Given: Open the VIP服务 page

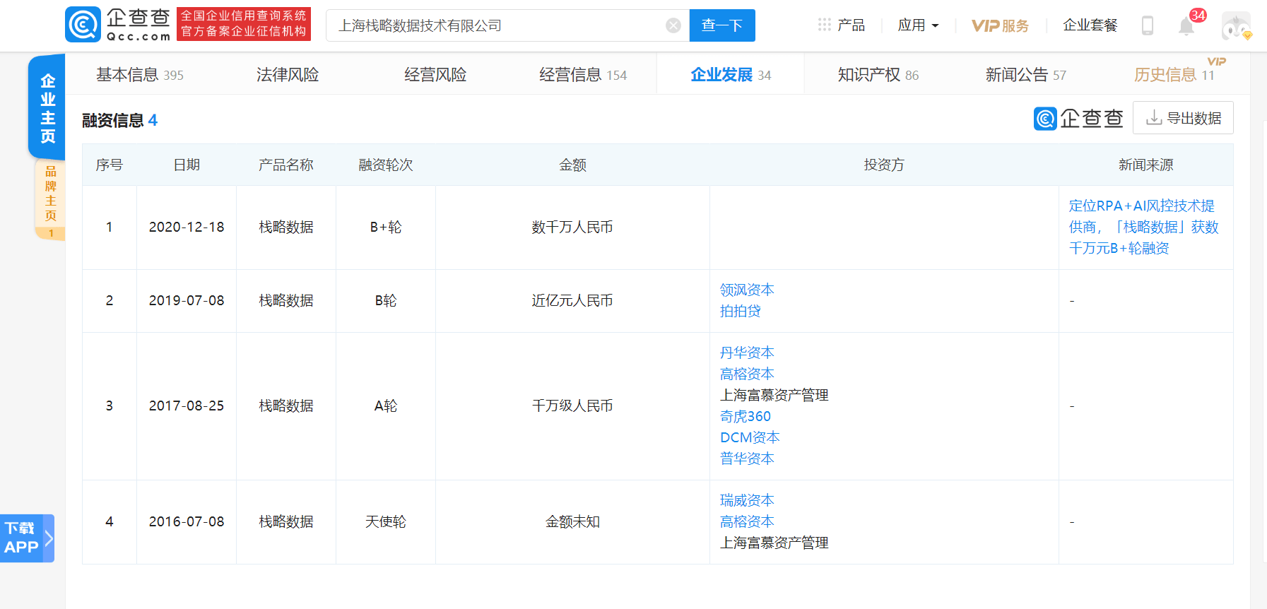Looking at the screenshot, I should 1000,25.
